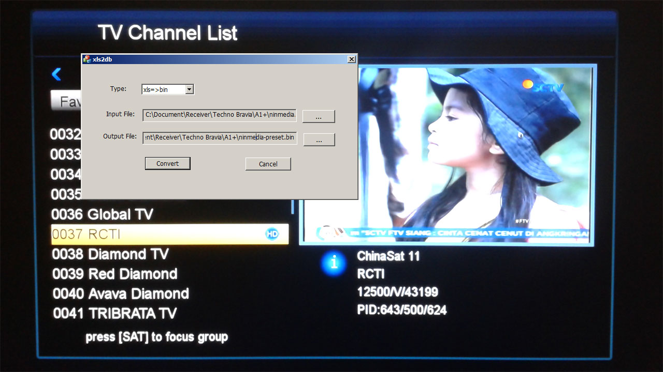Click the xls2db title bar icon

87,59
